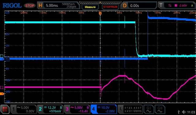The height and width of the screenshot is (115, 196).
Task: Open the horizontal timebase H settings
Action: tap(40, 6)
